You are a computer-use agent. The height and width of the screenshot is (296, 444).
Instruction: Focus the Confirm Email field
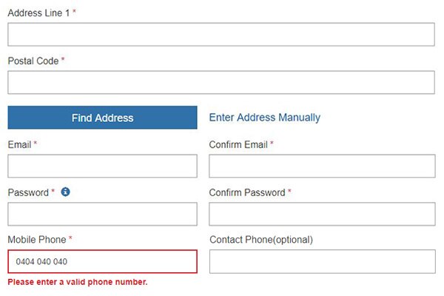[322, 166]
